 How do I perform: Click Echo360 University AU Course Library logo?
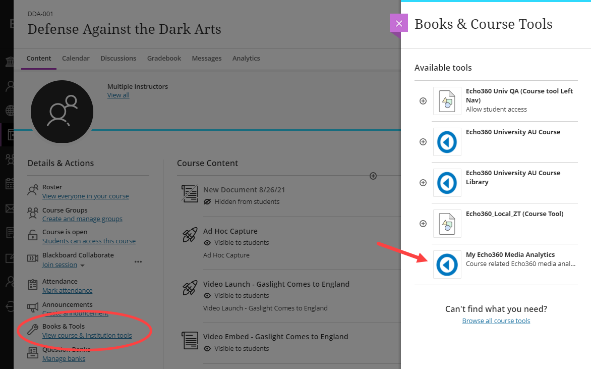click(x=447, y=183)
